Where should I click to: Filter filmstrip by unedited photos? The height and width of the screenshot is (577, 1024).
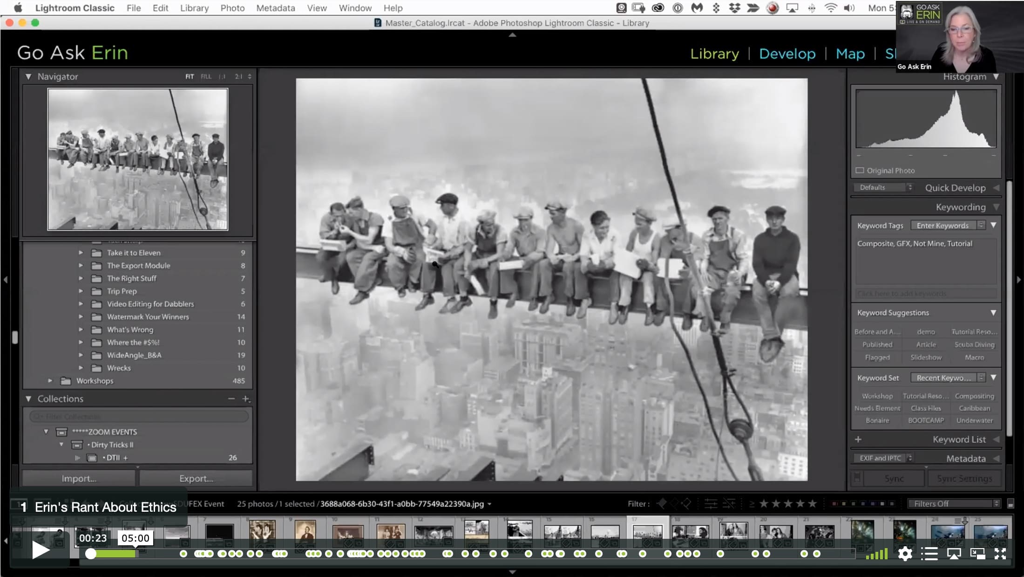pyautogui.click(x=729, y=503)
